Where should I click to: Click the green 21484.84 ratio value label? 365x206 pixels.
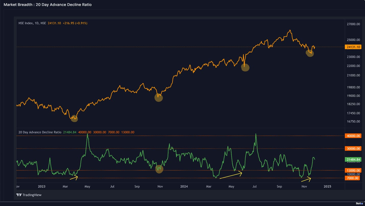pyautogui.click(x=352, y=160)
